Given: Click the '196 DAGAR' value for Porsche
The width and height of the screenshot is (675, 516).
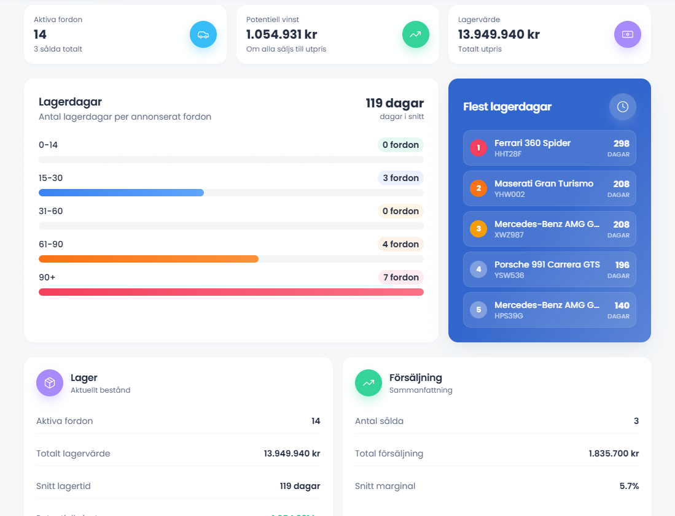Looking at the screenshot, I should [x=618, y=269].
